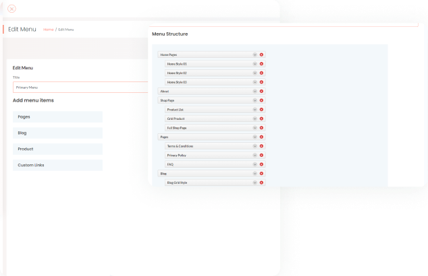Screen dimensions: 428x276
Task: Select the Privacy Policy row label
Action: point(177,156)
